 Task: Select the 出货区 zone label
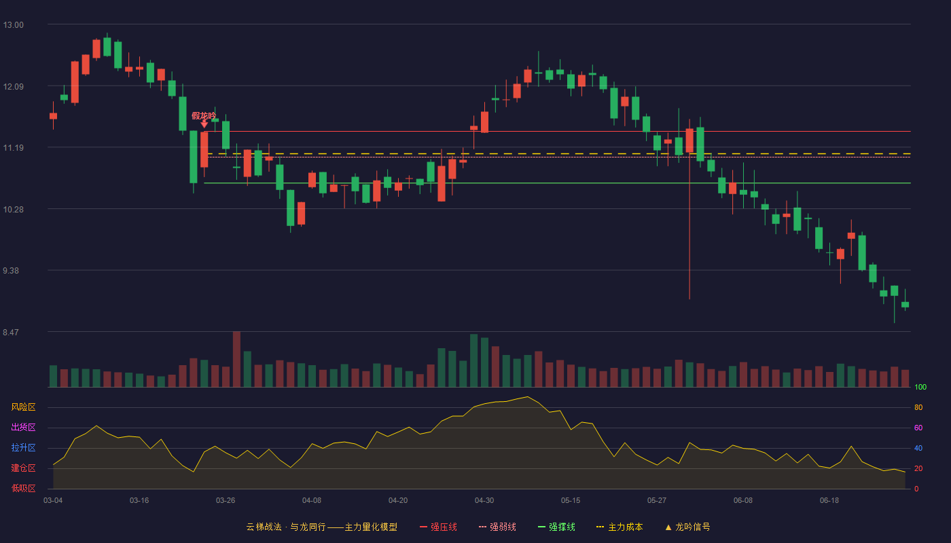pyautogui.click(x=23, y=428)
